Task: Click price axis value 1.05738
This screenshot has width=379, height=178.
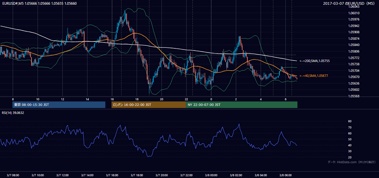Action: click(x=354, y=64)
